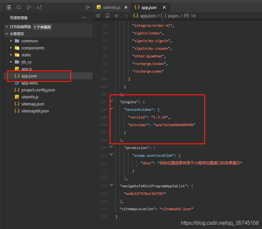Viewport: 262px width, 229px height.
Task: Fold the permission block at line 109
Action: [x=111, y=147]
